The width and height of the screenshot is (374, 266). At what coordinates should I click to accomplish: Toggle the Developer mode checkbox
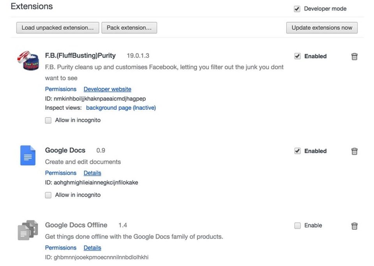pos(297,9)
